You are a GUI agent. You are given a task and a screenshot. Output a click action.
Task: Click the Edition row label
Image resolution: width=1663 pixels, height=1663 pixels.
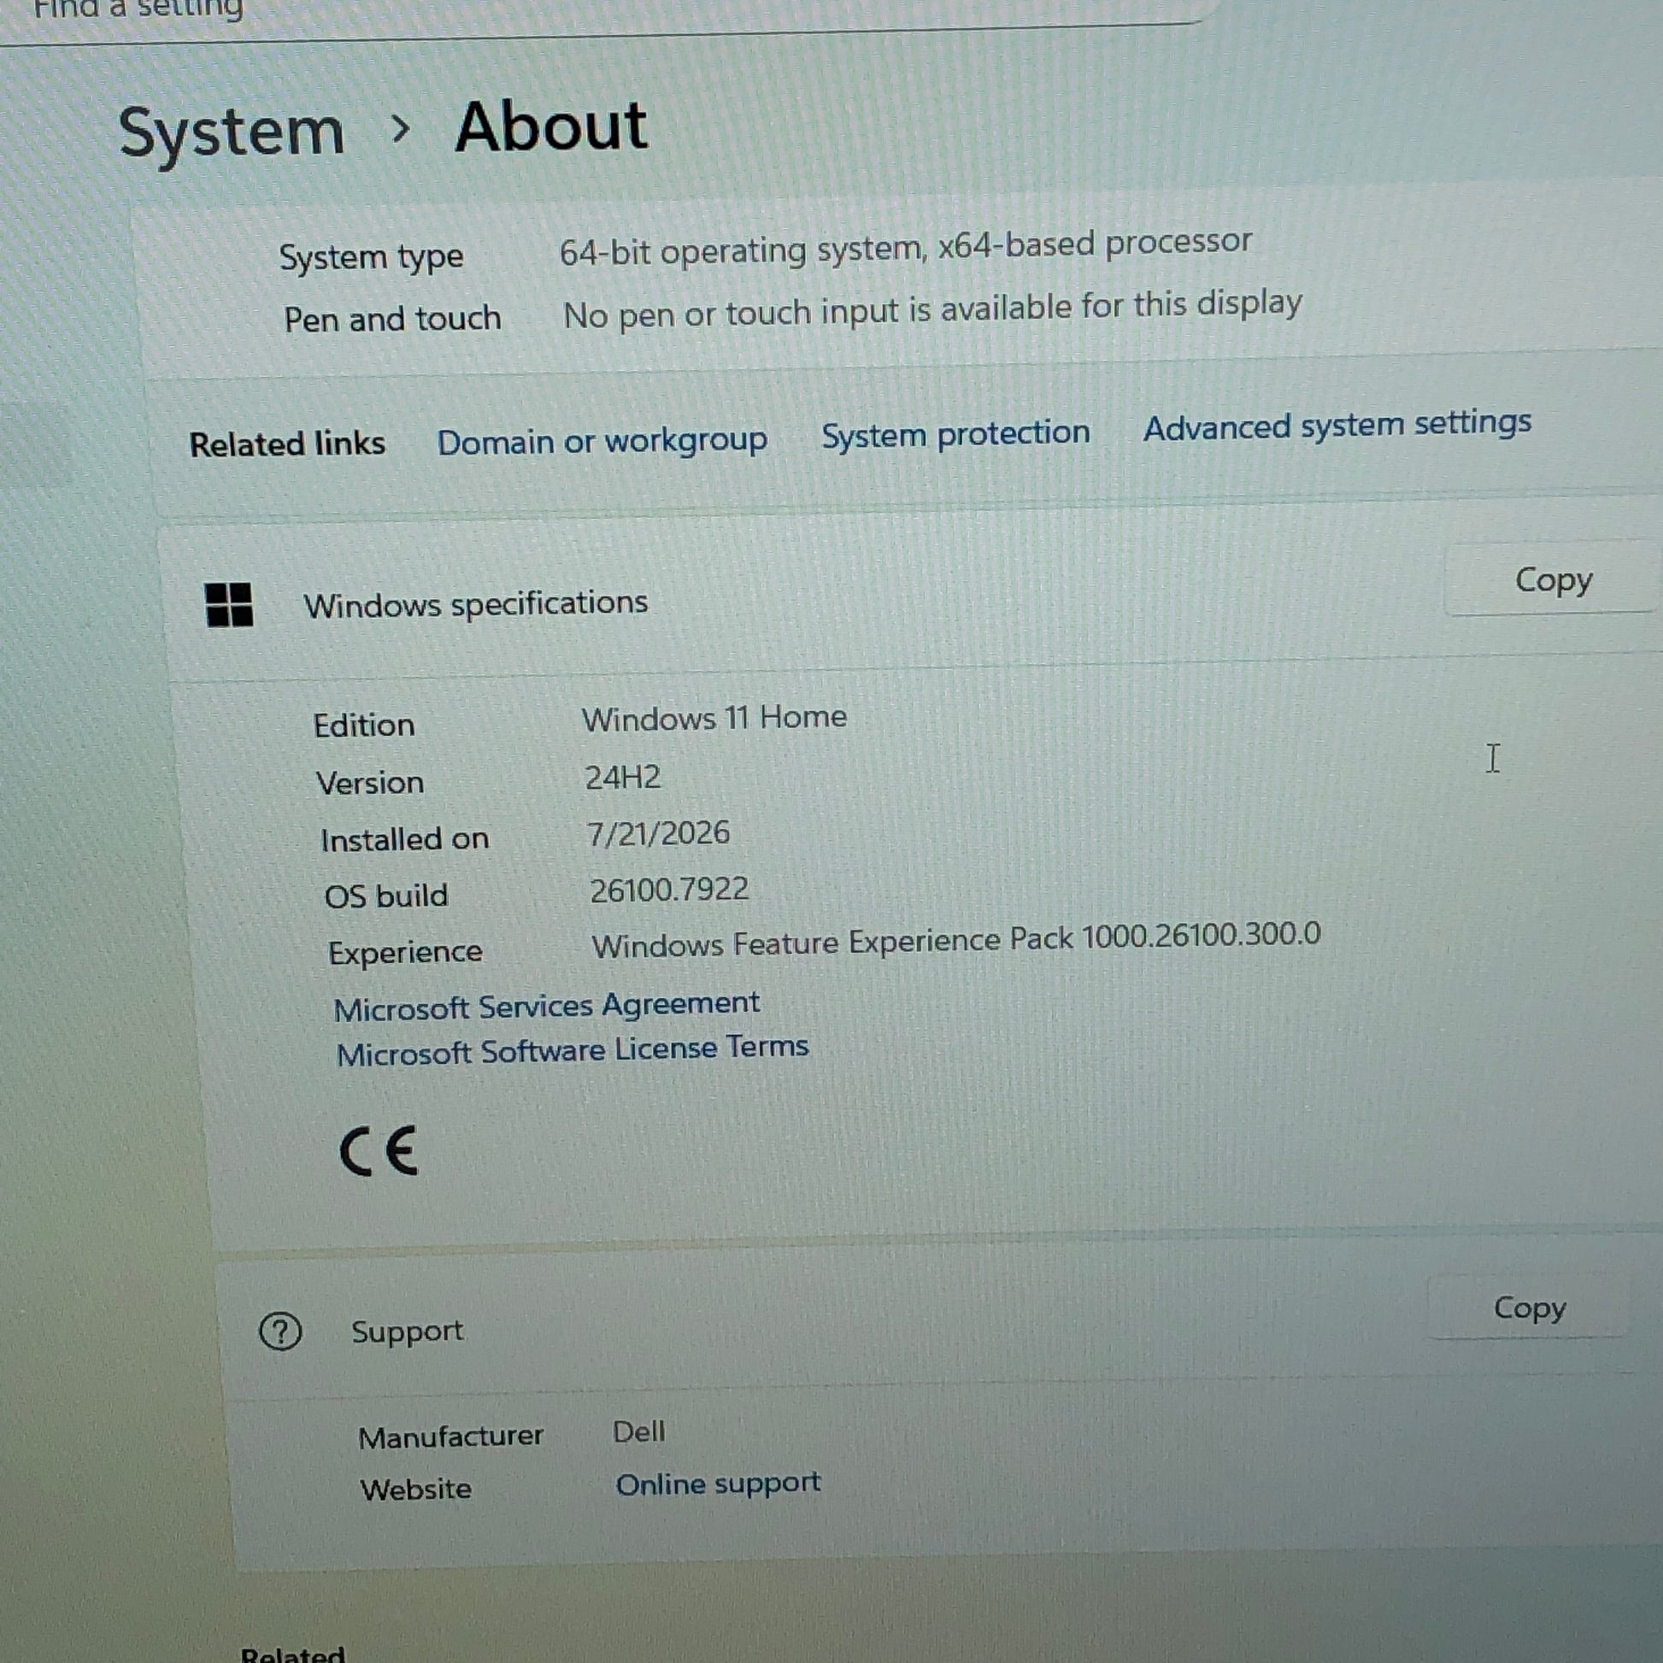pos(364,725)
